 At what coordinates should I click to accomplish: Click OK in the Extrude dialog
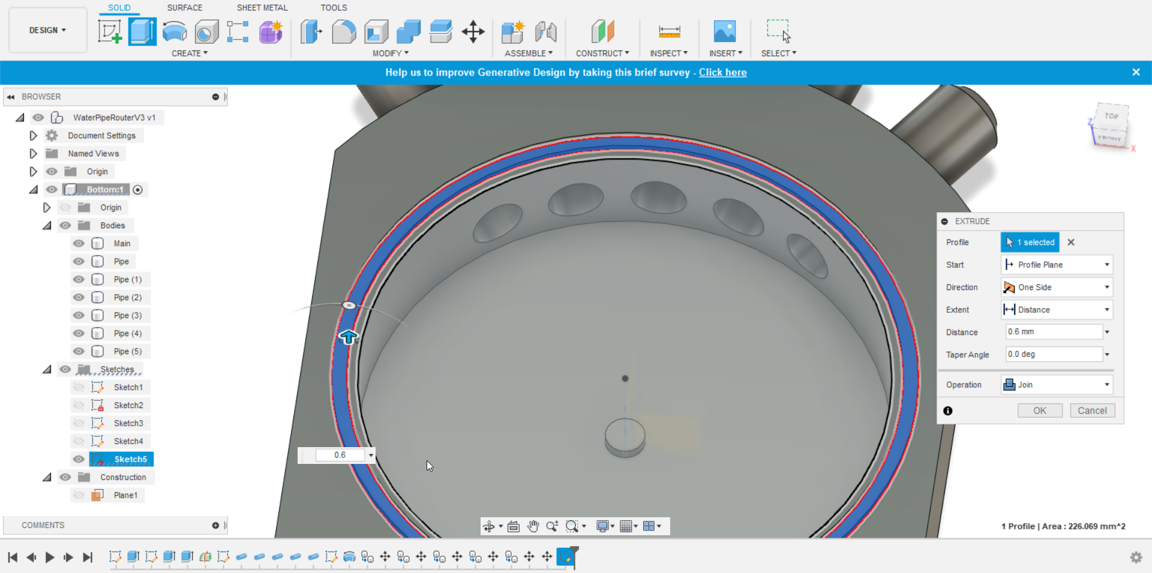tap(1040, 411)
